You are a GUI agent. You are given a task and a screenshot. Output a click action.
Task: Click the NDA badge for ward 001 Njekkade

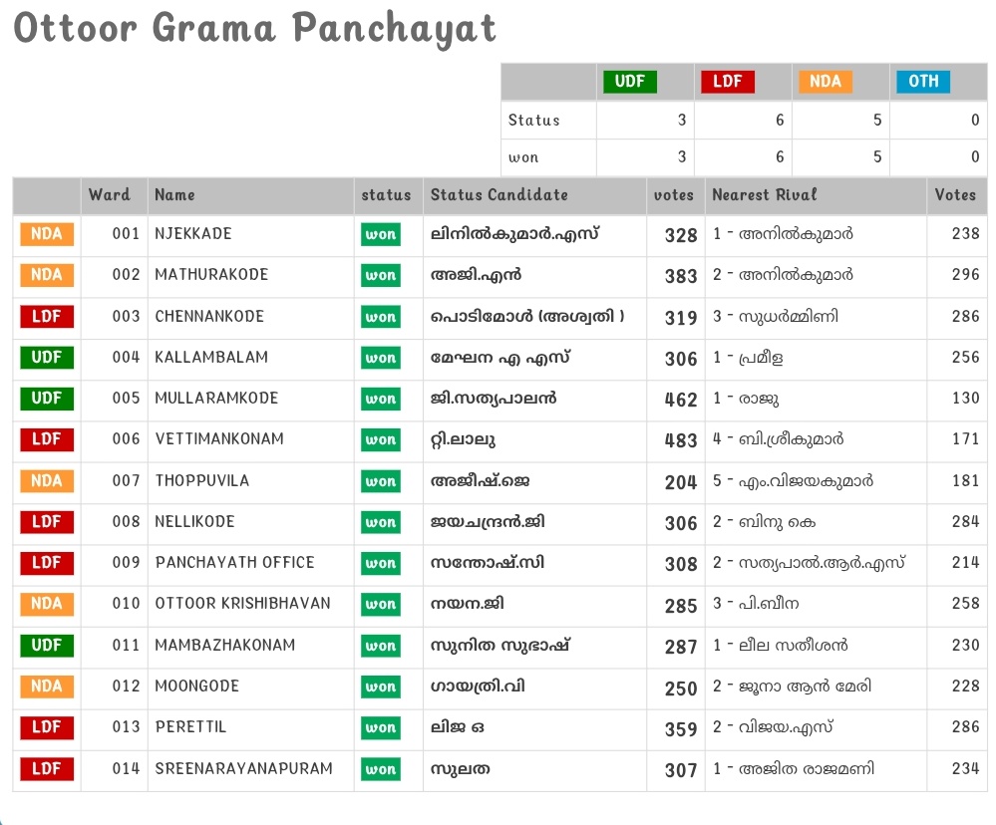(x=46, y=234)
